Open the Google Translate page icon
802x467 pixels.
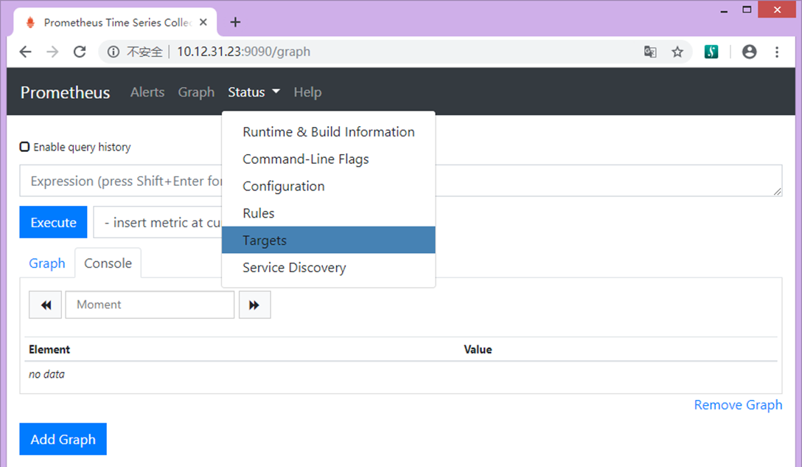point(650,52)
